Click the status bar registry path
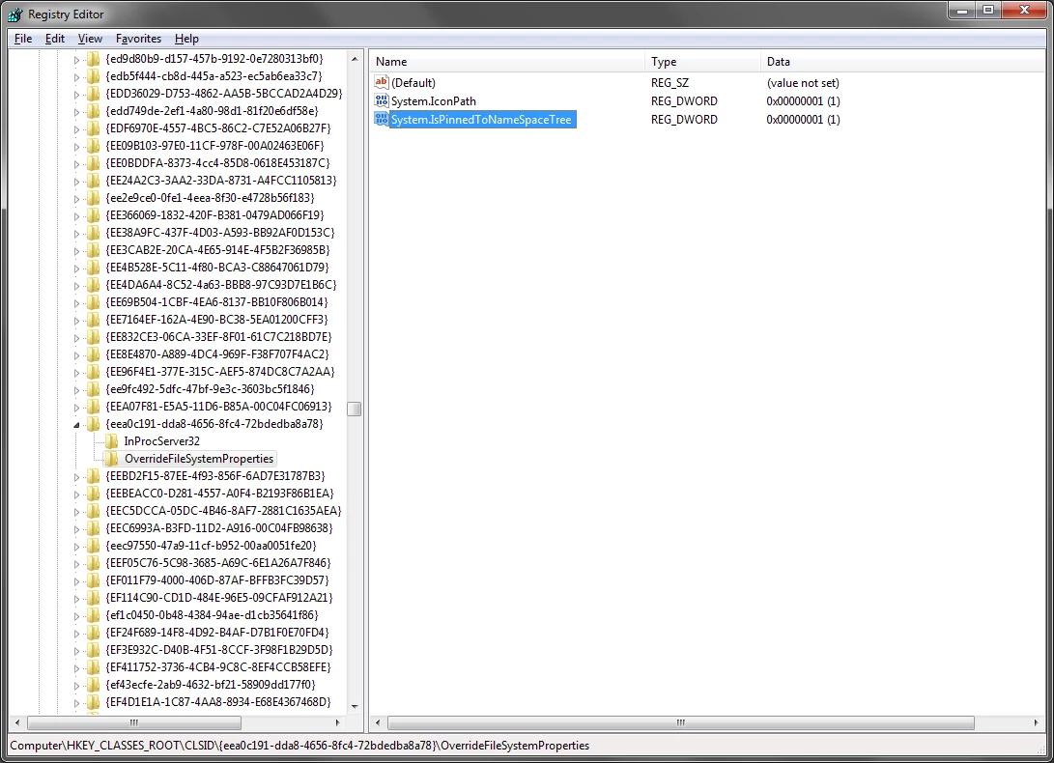Image resolution: width=1054 pixels, height=763 pixels. 299,746
